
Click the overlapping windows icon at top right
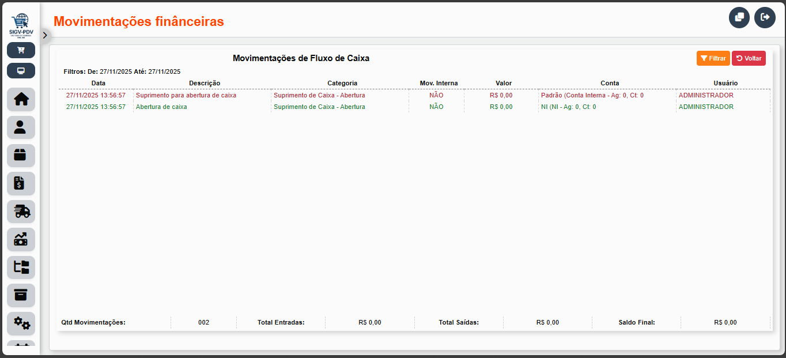[x=739, y=17]
